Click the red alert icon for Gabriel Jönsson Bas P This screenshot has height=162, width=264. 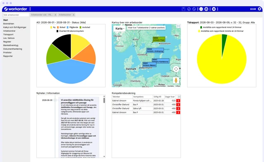tap(178, 112)
